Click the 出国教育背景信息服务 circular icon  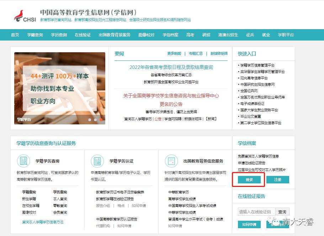(172, 161)
